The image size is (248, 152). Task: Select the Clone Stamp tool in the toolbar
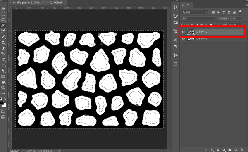tap(3, 43)
